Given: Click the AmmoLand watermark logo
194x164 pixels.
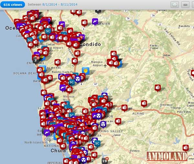Looking at the screenshot, I should pos(167,156).
